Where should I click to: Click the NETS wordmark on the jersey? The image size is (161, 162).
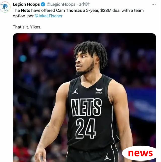tap(87, 107)
